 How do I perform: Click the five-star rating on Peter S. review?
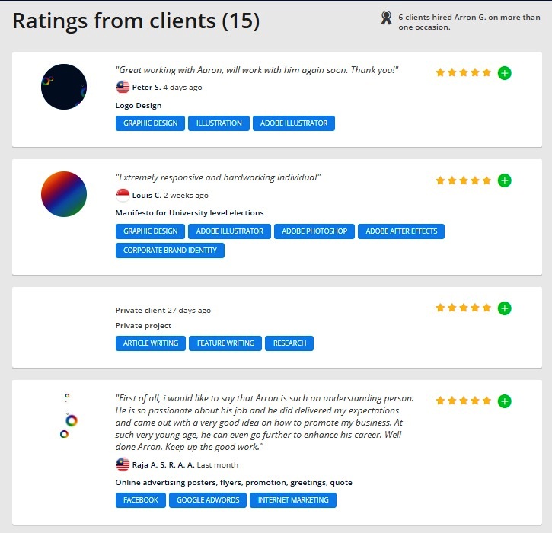463,73
